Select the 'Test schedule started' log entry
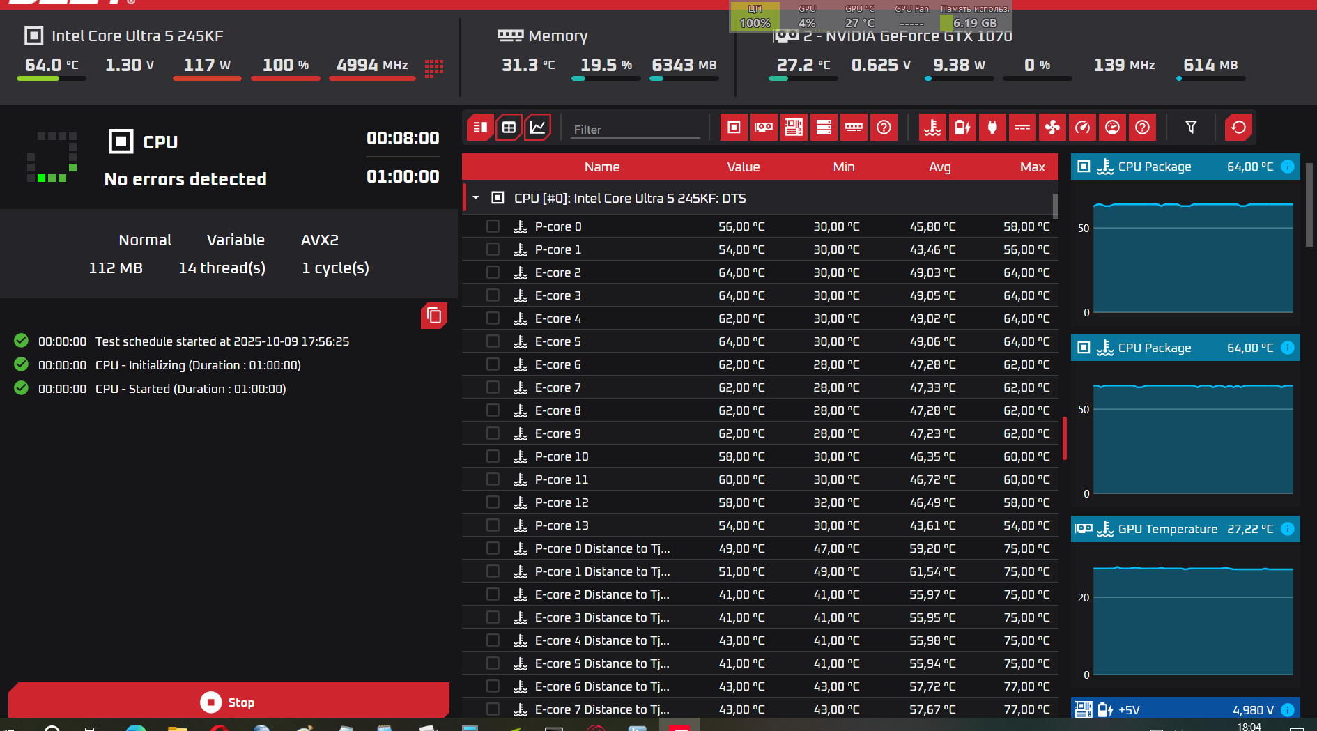This screenshot has width=1317, height=731. (222, 341)
